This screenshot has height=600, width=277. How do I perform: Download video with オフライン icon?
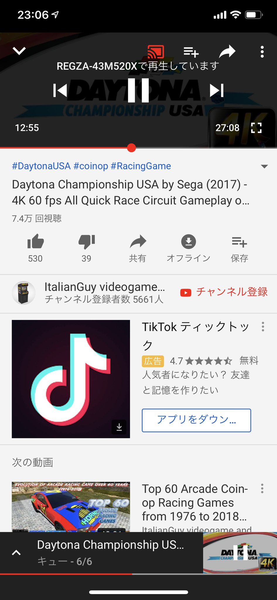[189, 248]
